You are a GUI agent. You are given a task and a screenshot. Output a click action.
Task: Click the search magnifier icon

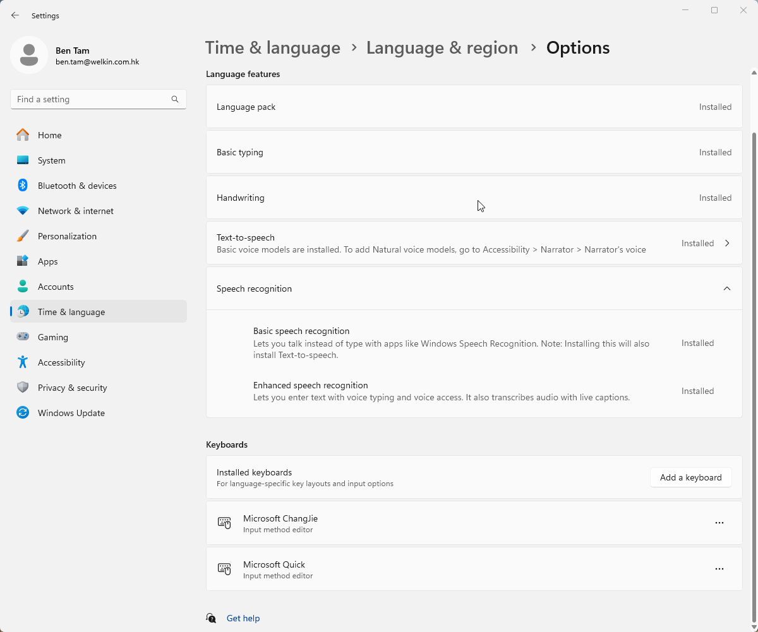click(x=175, y=99)
